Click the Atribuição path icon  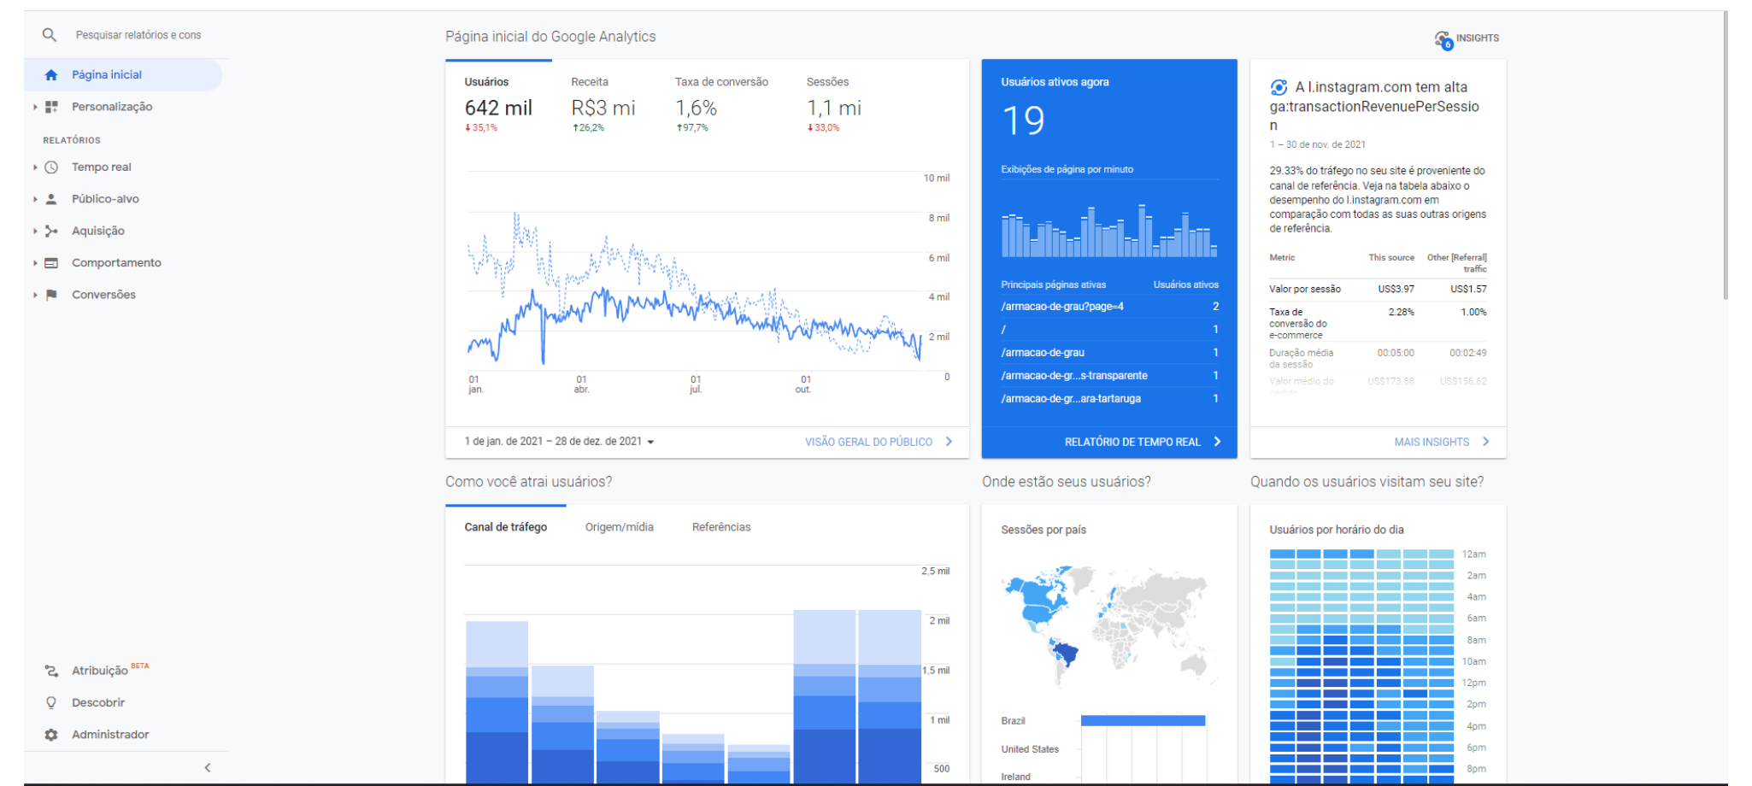click(51, 671)
